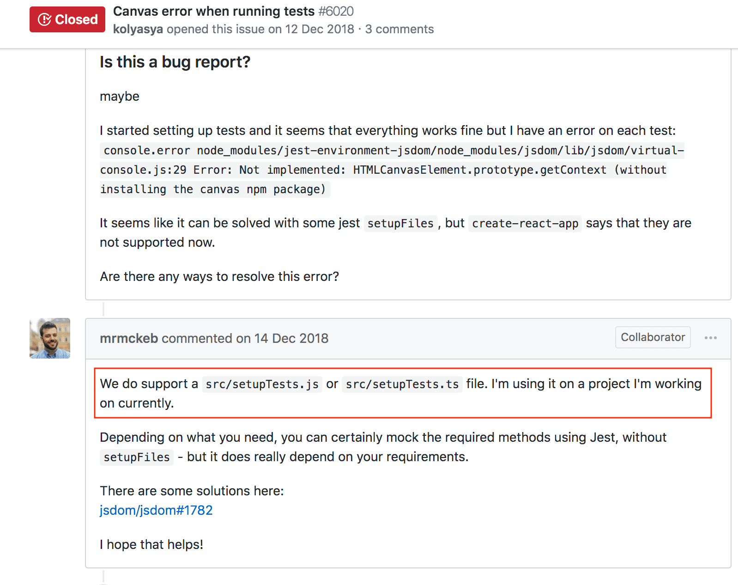
Task: Open mrmckeb's username link
Action: point(129,338)
